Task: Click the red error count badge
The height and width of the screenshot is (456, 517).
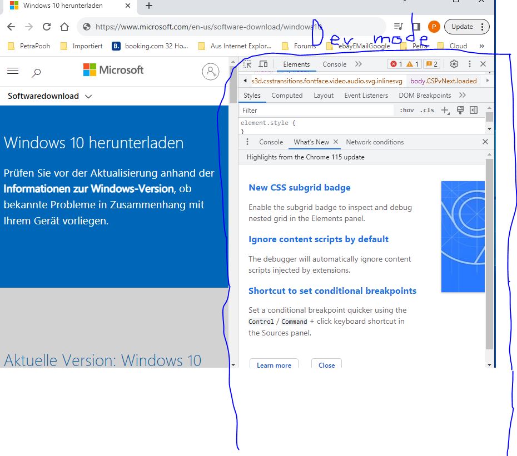Action: (x=396, y=64)
